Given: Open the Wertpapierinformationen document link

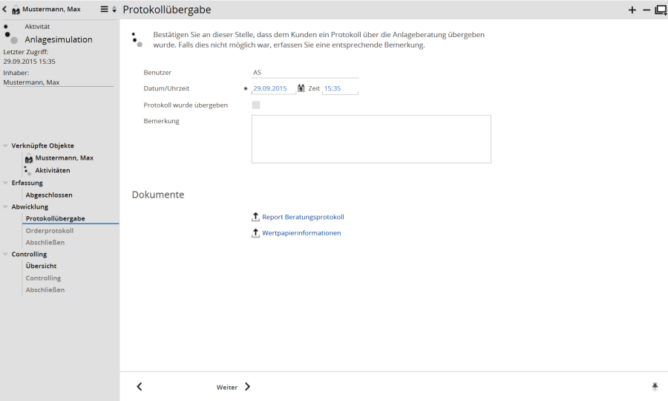Looking at the screenshot, I should tap(301, 232).
